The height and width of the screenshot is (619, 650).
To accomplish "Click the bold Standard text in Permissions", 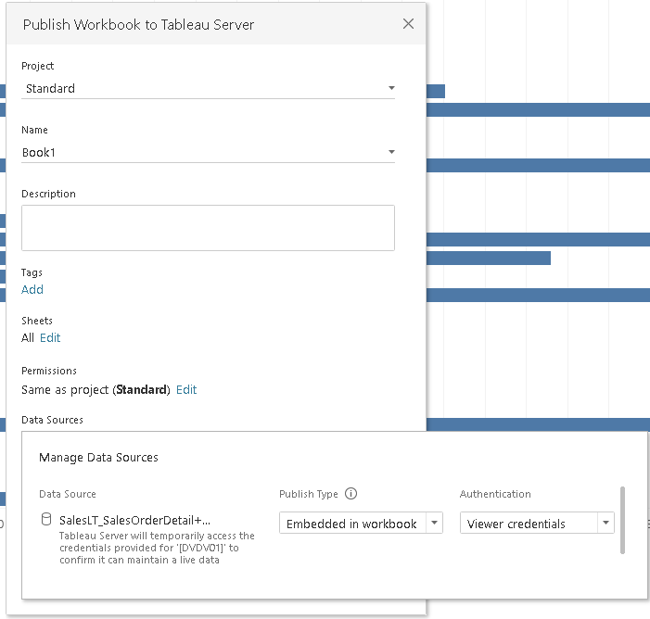I will 143,389.
